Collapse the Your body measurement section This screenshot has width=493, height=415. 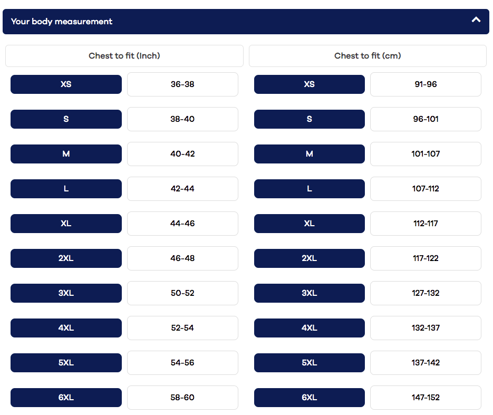(476, 20)
